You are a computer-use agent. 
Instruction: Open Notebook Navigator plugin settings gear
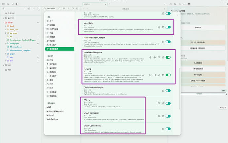click(x=150, y=57)
